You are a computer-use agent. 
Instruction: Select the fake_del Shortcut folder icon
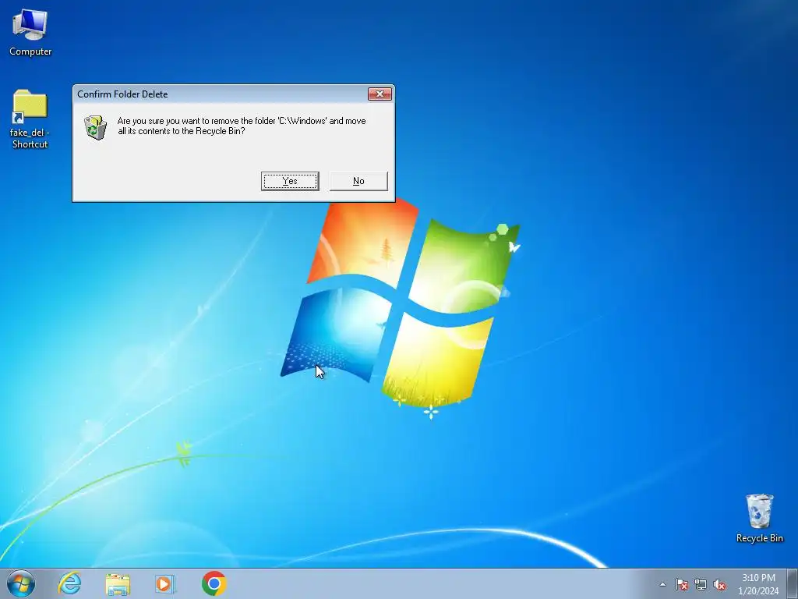(30, 119)
